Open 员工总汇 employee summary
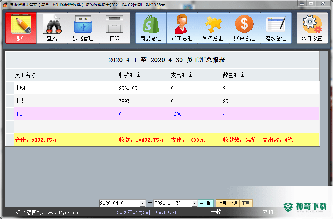 [x=182, y=28]
